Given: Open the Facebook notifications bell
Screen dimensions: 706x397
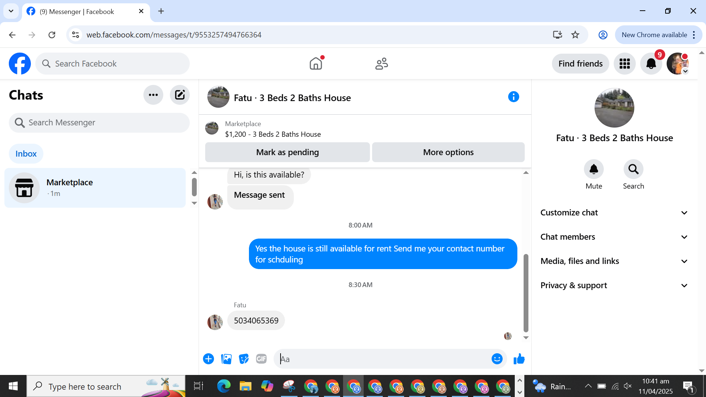Looking at the screenshot, I should [651, 64].
